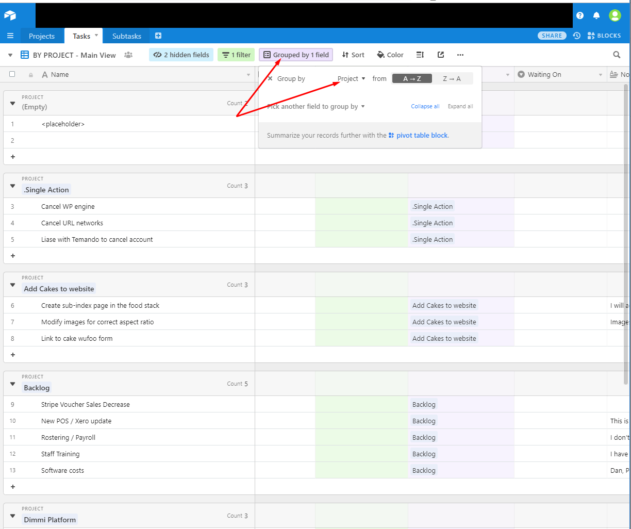Image resolution: width=631 pixels, height=529 pixels.
Task: Click the Airtable logo home icon
Action: pos(10,15)
